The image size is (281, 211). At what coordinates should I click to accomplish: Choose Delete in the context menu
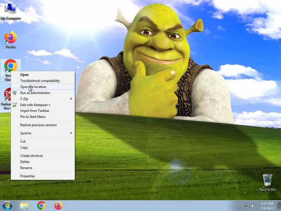click(x=43, y=162)
